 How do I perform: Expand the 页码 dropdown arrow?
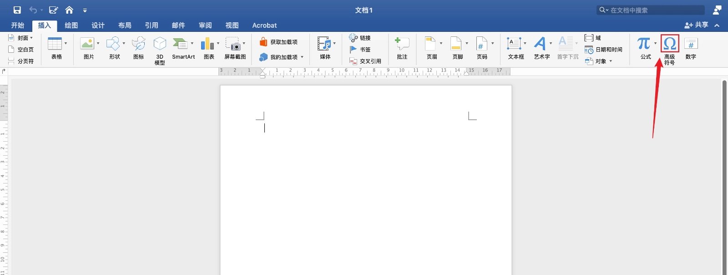point(492,44)
